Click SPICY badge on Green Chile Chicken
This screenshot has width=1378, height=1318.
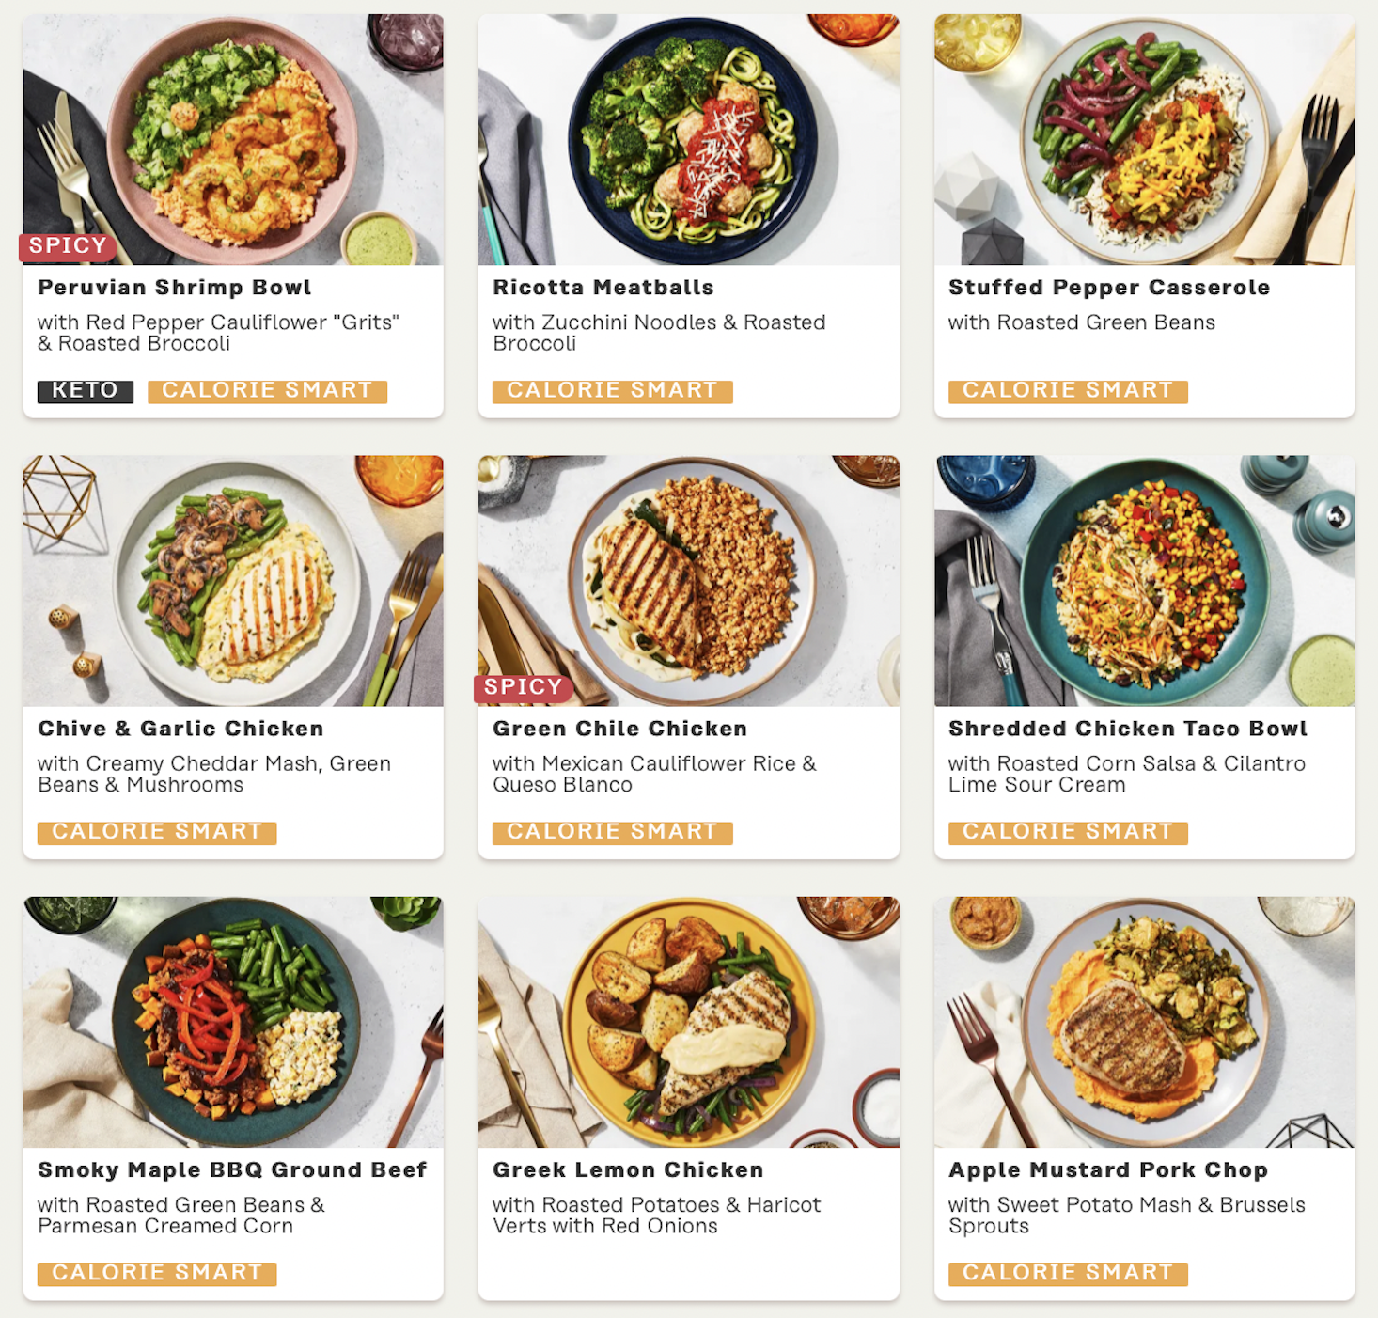pos(523,688)
